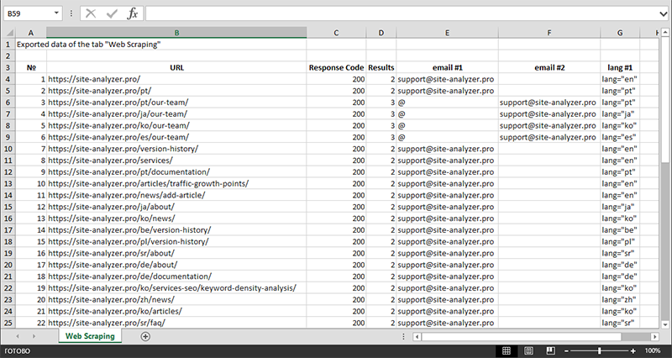Click the ГОТОВО status bar text
Image resolution: width=672 pixels, height=358 pixels.
(x=17, y=351)
